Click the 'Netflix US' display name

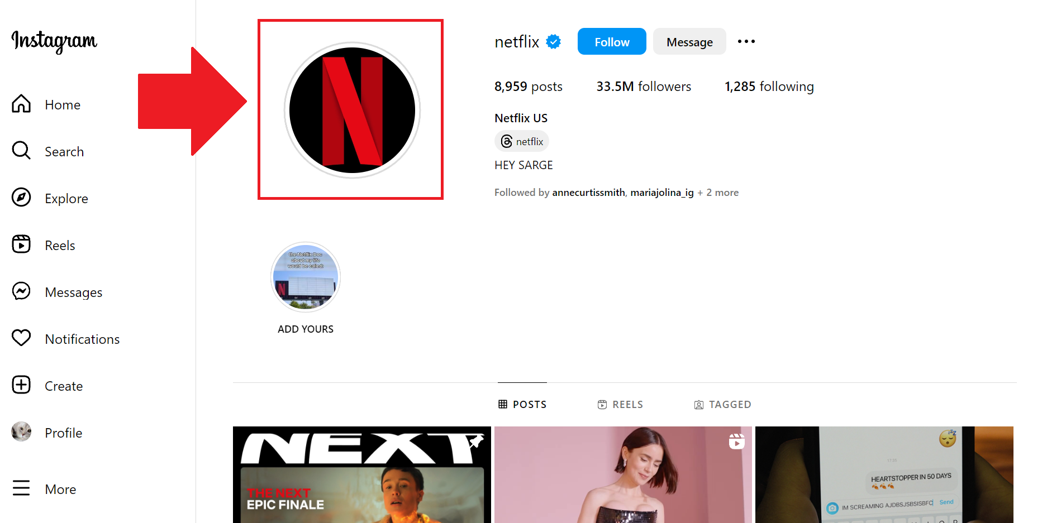pyautogui.click(x=521, y=118)
